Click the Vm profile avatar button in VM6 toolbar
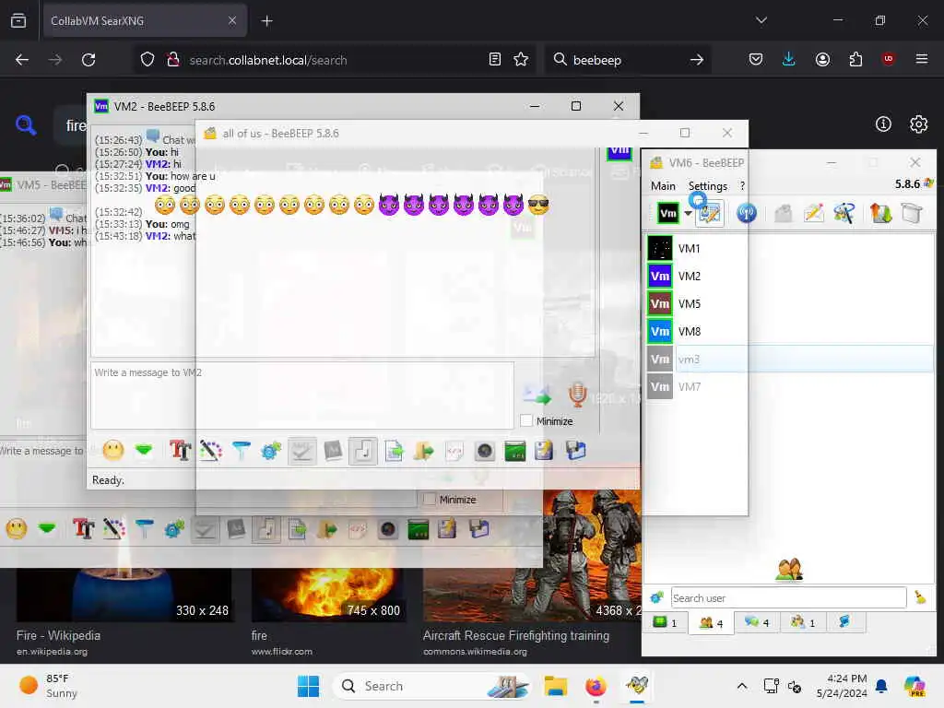The height and width of the screenshot is (708, 944). (x=667, y=213)
